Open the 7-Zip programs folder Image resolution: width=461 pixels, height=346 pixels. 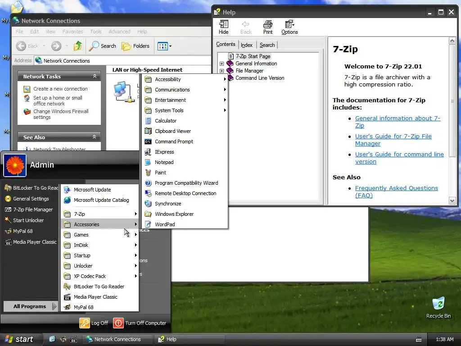coord(99,214)
